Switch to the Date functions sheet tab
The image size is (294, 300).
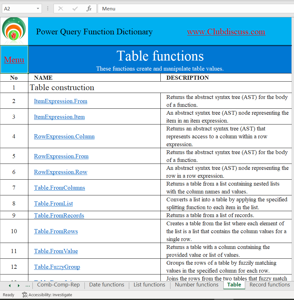tap(107, 285)
